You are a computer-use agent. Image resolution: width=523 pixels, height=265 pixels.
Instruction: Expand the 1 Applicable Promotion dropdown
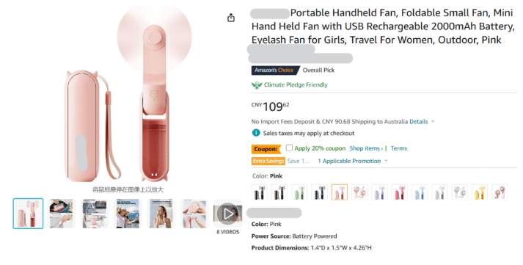(352, 161)
